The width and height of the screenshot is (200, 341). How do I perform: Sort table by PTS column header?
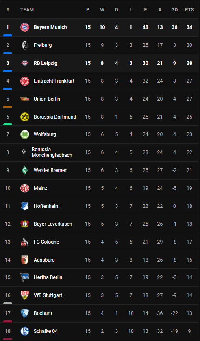click(x=189, y=10)
